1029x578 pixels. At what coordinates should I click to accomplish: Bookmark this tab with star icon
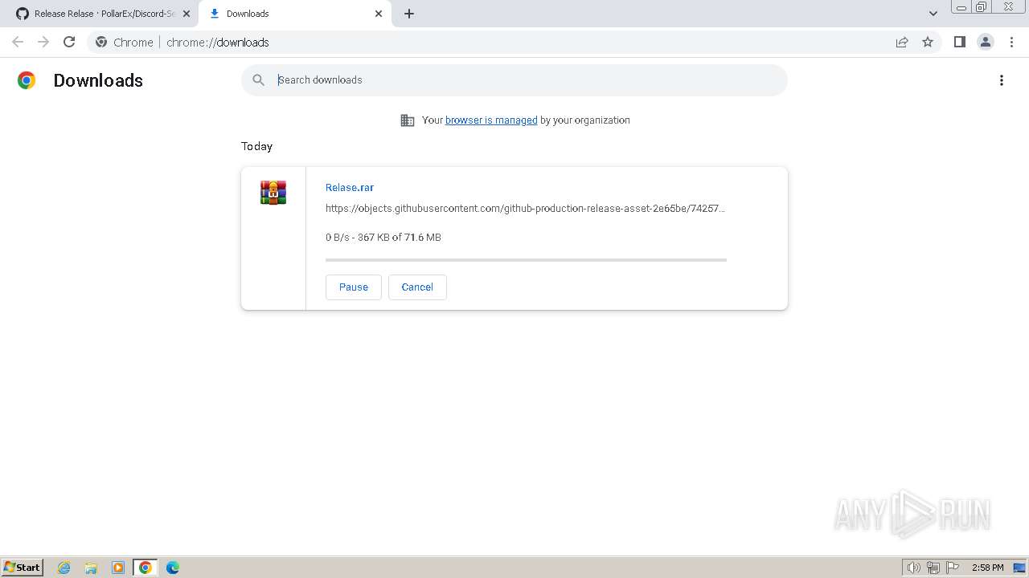pos(928,42)
